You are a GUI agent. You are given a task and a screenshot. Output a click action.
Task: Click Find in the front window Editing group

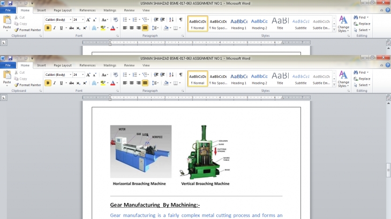[x=361, y=72]
